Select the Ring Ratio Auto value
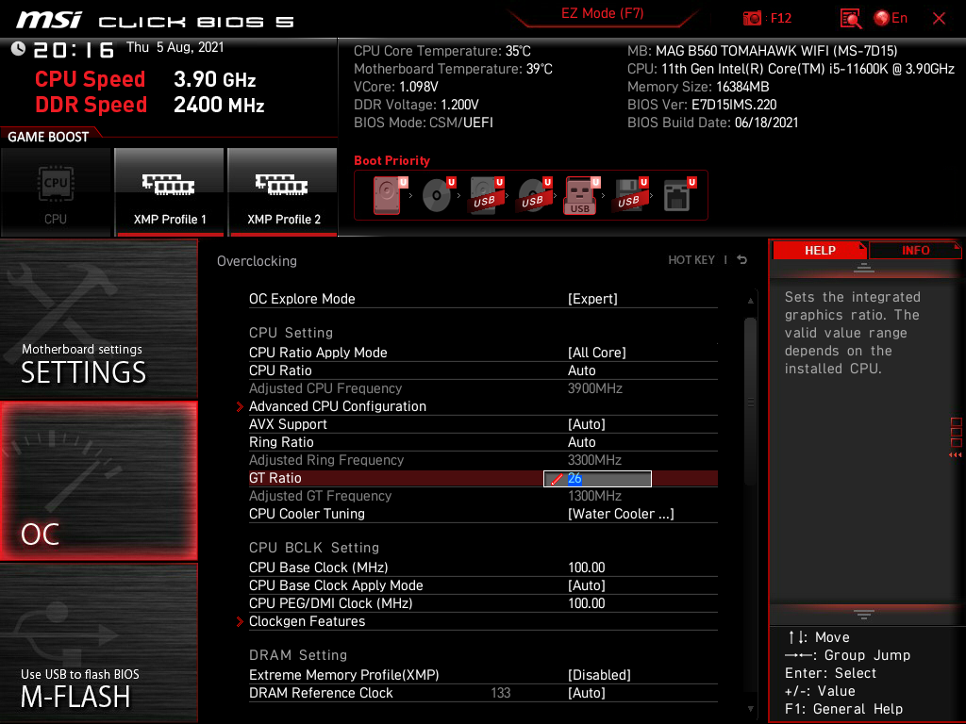This screenshot has height=724, width=966. tap(581, 442)
